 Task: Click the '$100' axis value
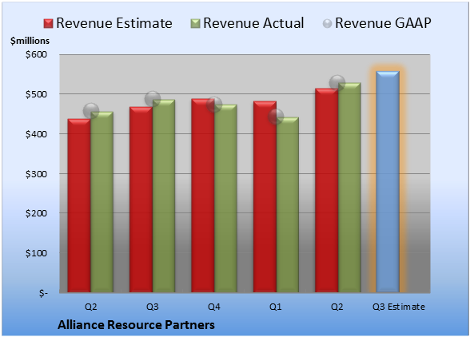click(36, 253)
